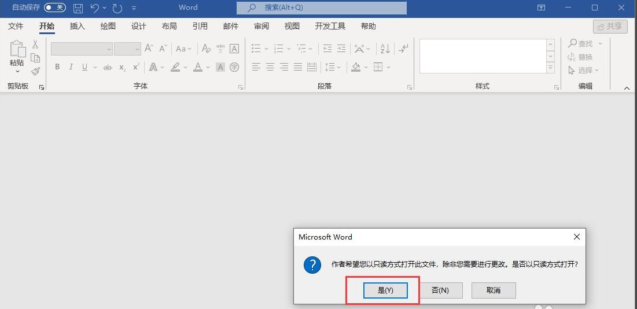The image size is (637, 309).
Task: Switch to the 布局 tab
Action: (x=170, y=27)
